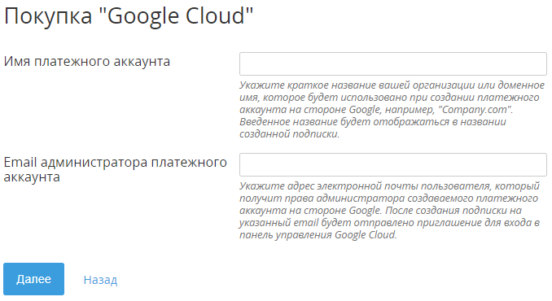Screen dimensions: 552x301
Task: Click the "Email администратора платежного аккаунта" label
Action: click(x=115, y=169)
